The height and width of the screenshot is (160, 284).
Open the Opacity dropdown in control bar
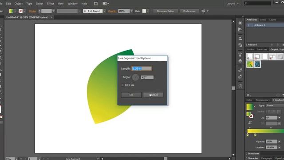[131, 11]
